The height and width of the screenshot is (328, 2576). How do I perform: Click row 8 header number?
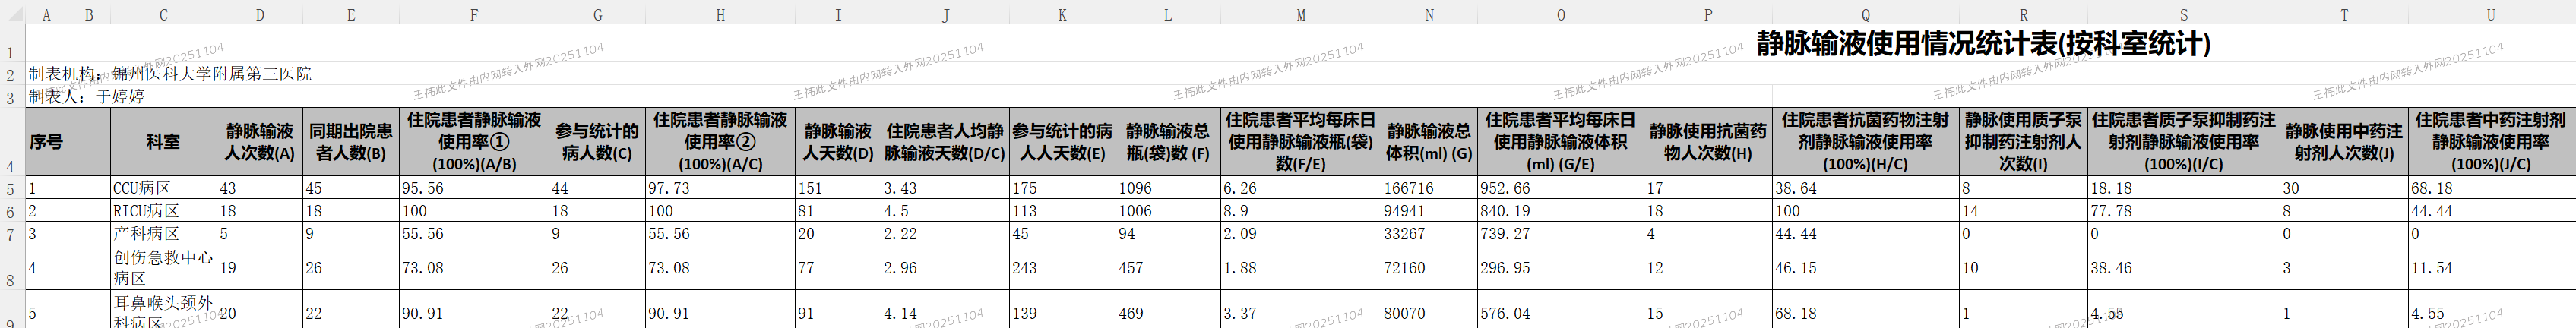coord(11,282)
